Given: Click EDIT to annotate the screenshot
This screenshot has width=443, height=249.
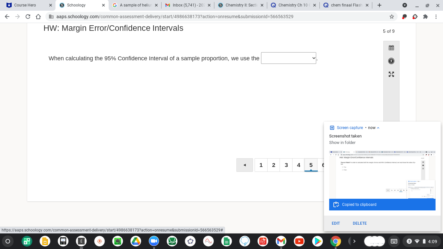Looking at the screenshot, I should 336,223.
